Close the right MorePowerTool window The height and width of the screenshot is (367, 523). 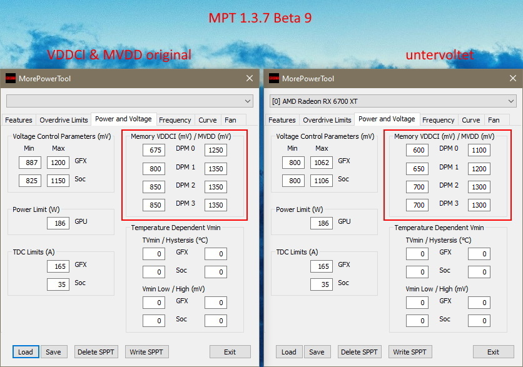click(x=513, y=78)
